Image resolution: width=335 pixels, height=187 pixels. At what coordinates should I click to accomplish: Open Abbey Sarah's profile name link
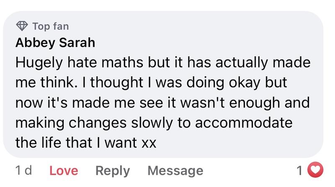tap(55, 43)
